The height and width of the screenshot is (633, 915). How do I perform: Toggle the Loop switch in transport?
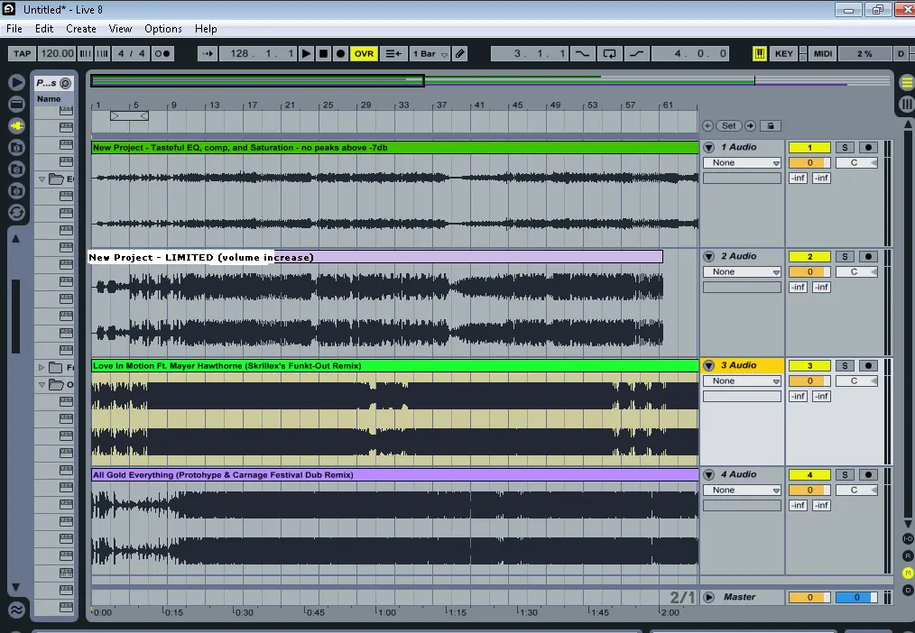click(x=609, y=53)
